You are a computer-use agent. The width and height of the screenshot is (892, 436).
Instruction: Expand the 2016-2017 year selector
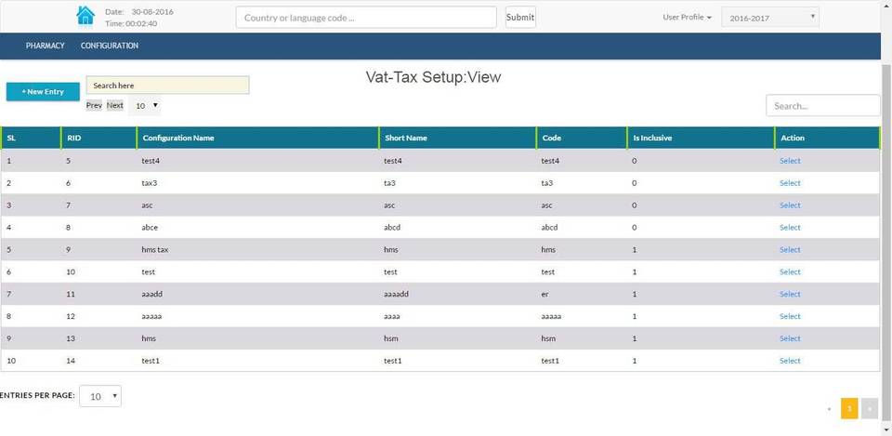769,17
